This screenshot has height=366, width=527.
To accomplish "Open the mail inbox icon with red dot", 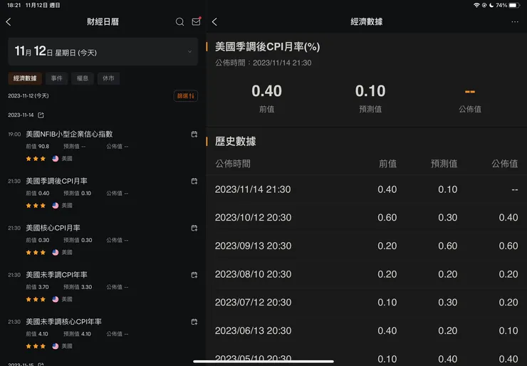I will pyautogui.click(x=197, y=21).
